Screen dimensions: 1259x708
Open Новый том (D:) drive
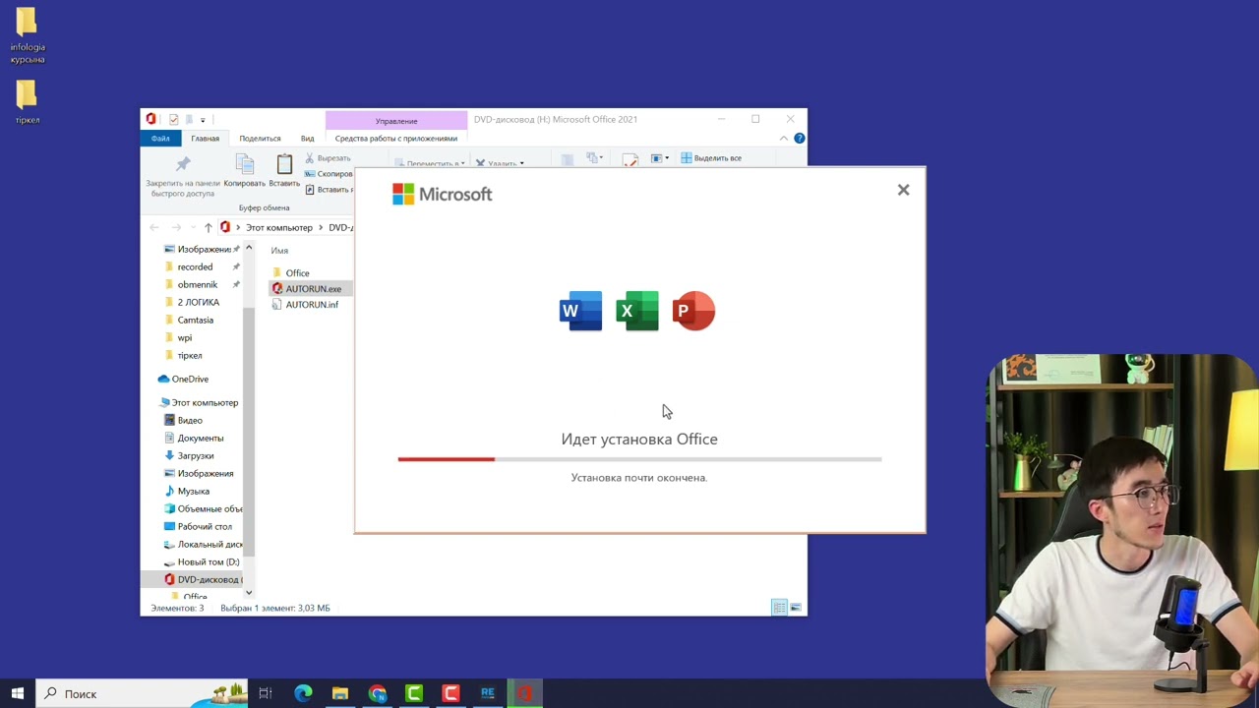tap(208, 562)
